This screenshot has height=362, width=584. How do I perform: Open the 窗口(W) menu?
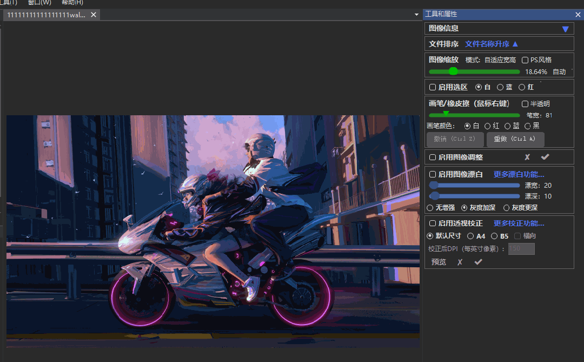click(39, 3)
